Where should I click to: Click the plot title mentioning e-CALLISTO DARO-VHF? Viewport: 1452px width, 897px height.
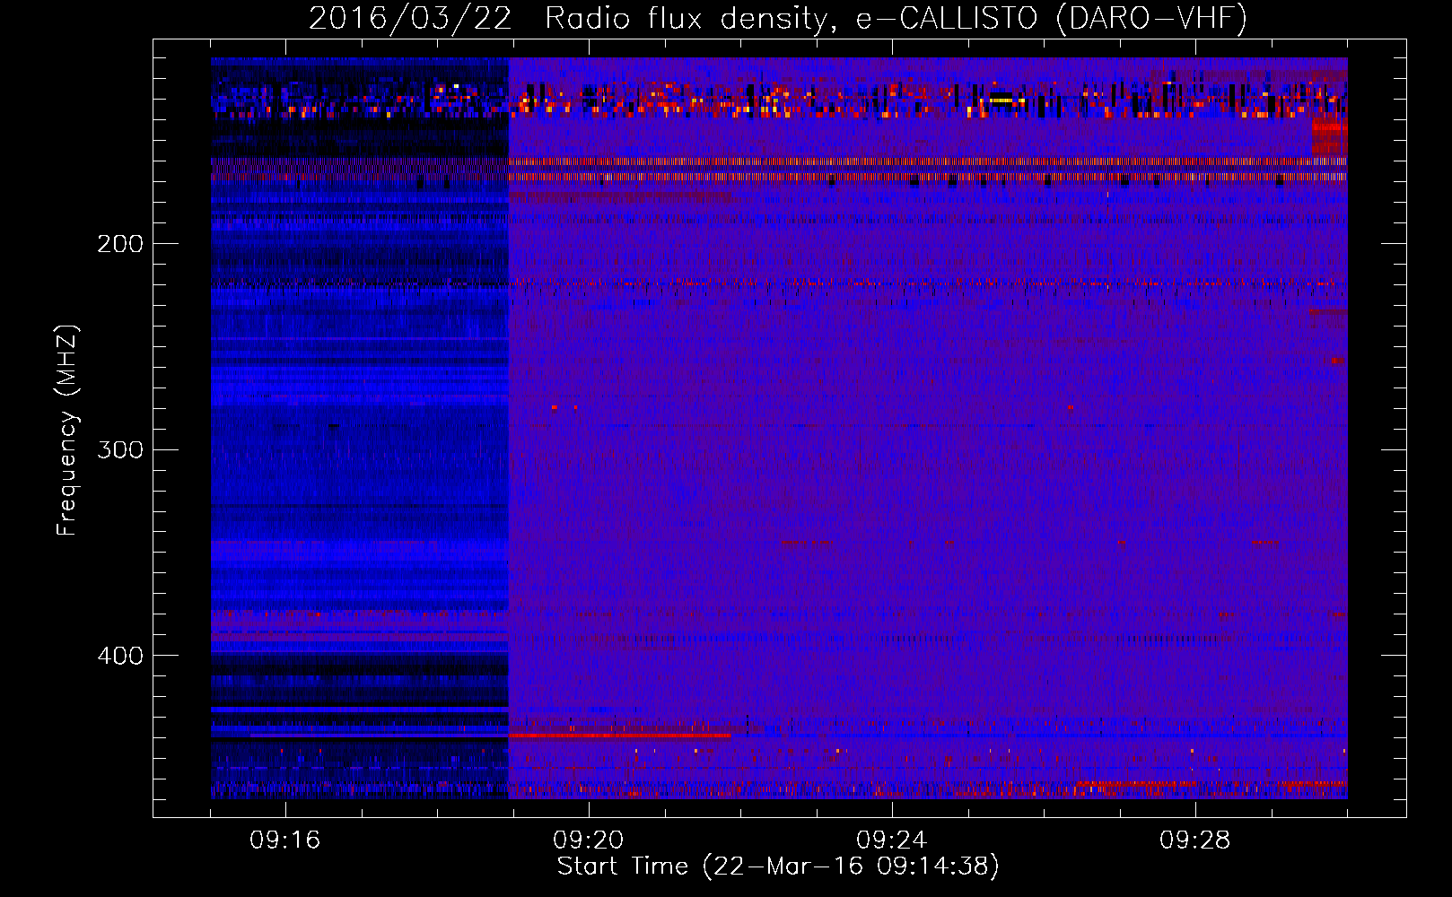pos(778,18)
